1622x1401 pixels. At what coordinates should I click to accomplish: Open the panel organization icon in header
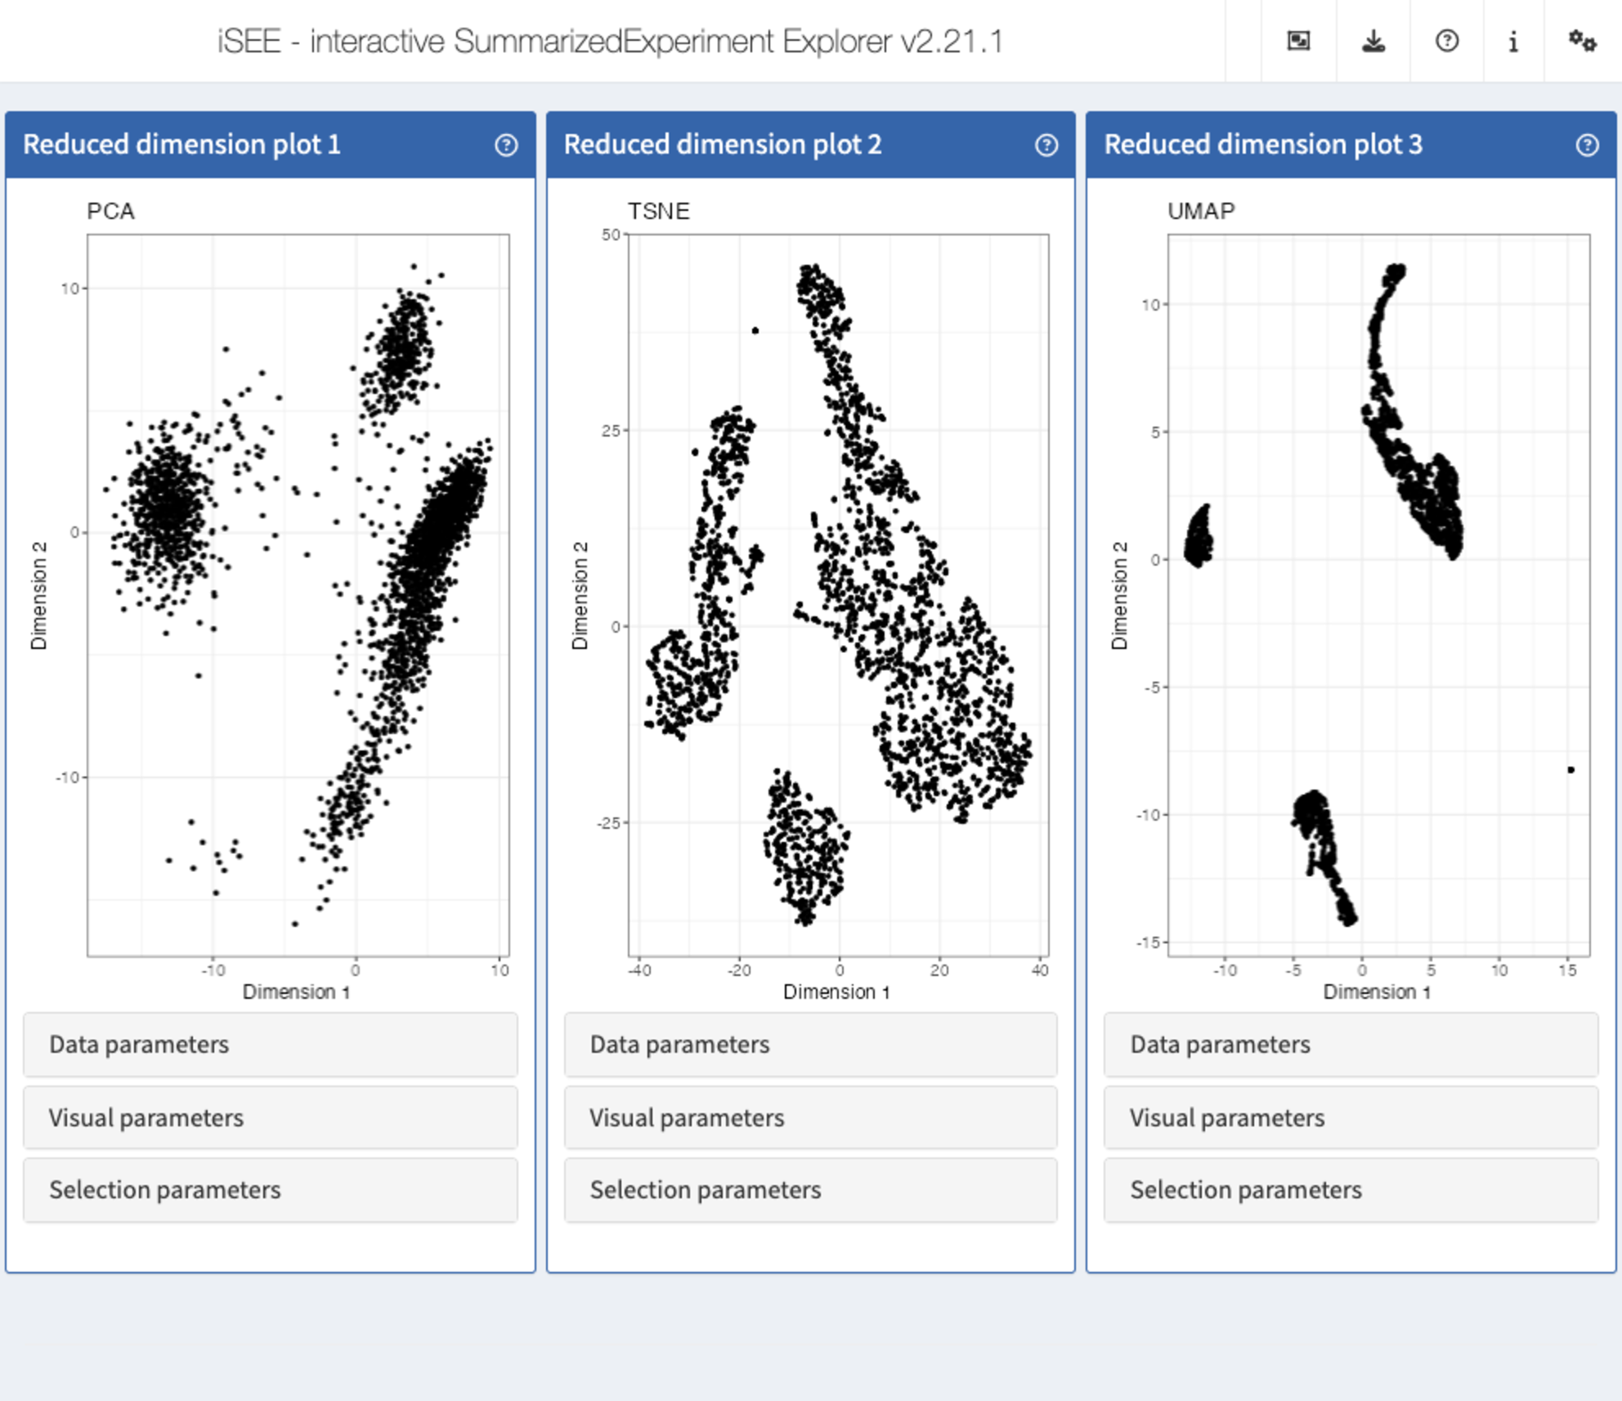point(1298,41)
